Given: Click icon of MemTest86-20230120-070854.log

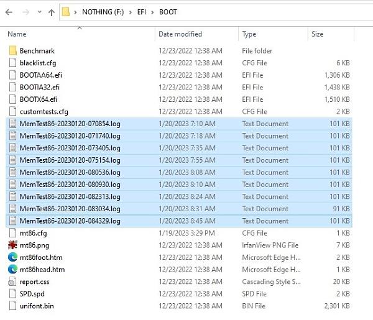Looking at the screenshot, I should (x=12, y=124).
